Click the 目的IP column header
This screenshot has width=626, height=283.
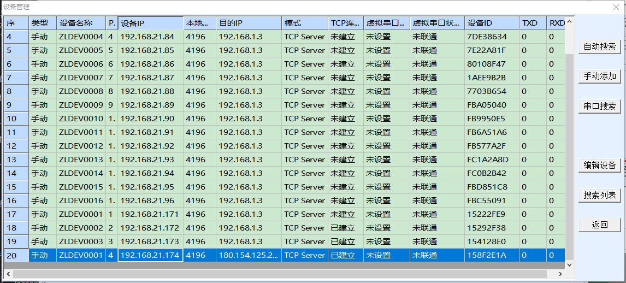249,23
